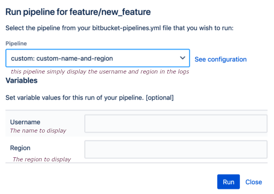Click the chevron arrow in the pipeline selector
This screenshot has width=274, height=194.
point(182,58)
